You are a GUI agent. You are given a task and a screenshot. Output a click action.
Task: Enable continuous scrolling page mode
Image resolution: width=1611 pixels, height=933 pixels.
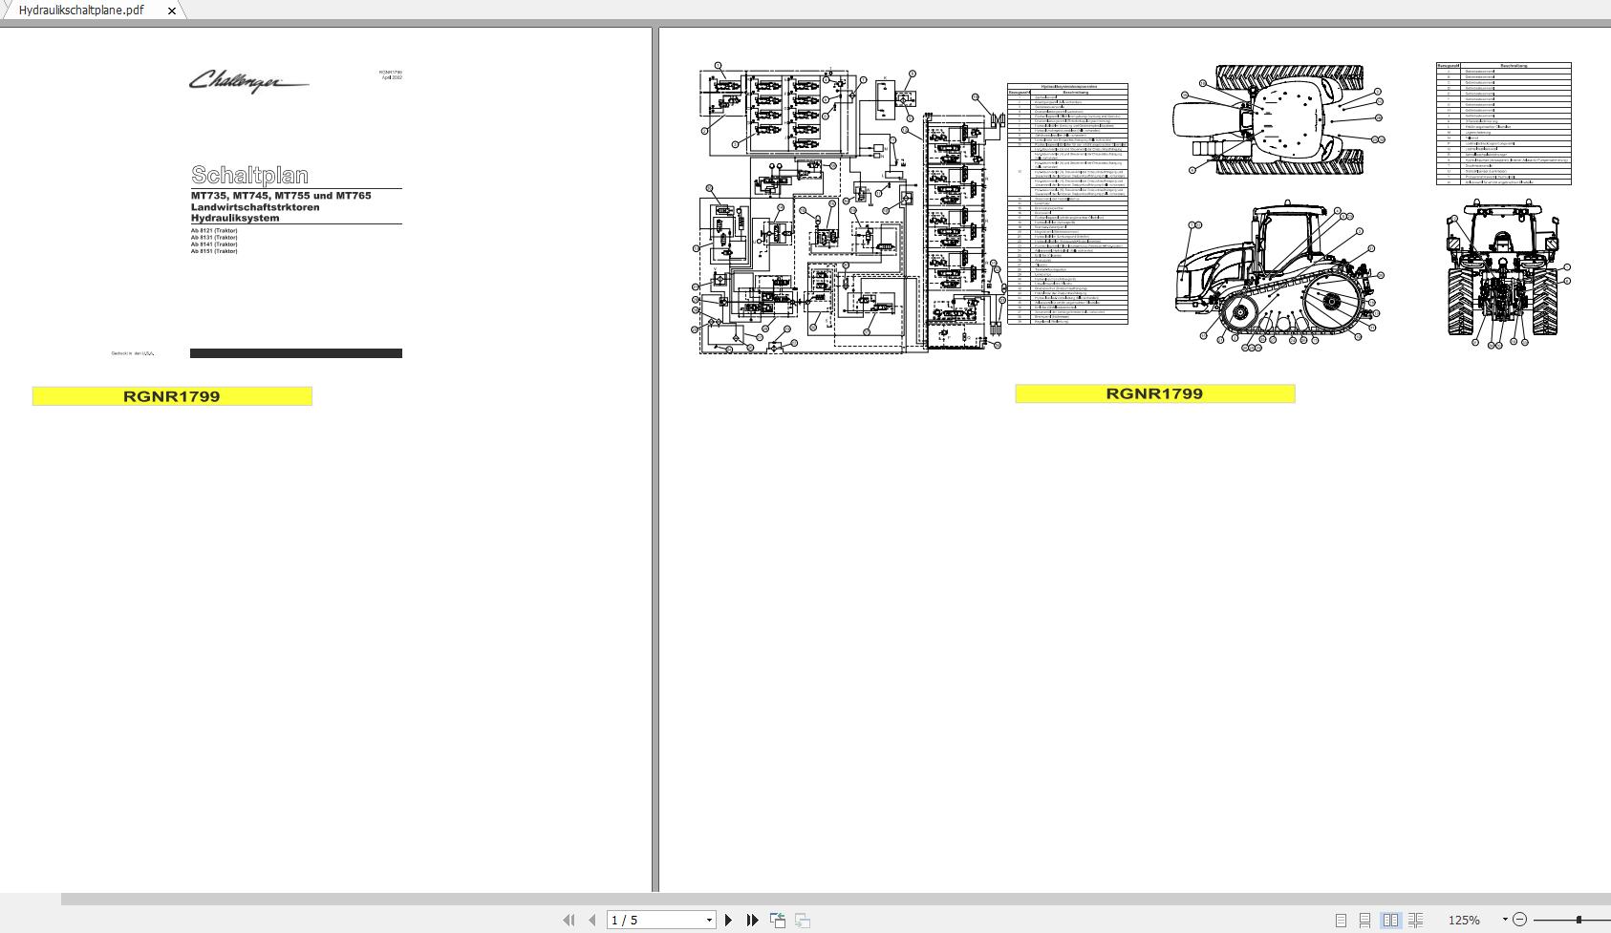[1365, 920]
